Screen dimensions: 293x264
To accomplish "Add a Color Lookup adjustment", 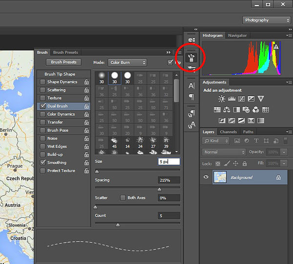I will 266,110.
